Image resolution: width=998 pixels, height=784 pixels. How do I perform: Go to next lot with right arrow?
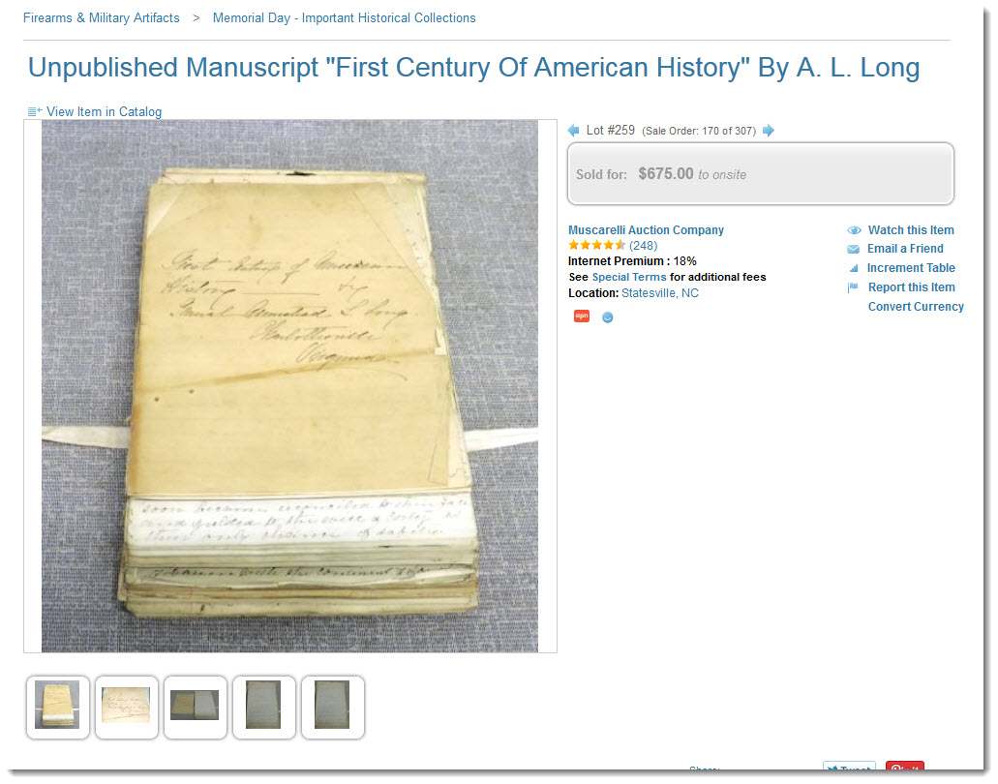pyautogui.click(x=769, y=131)
